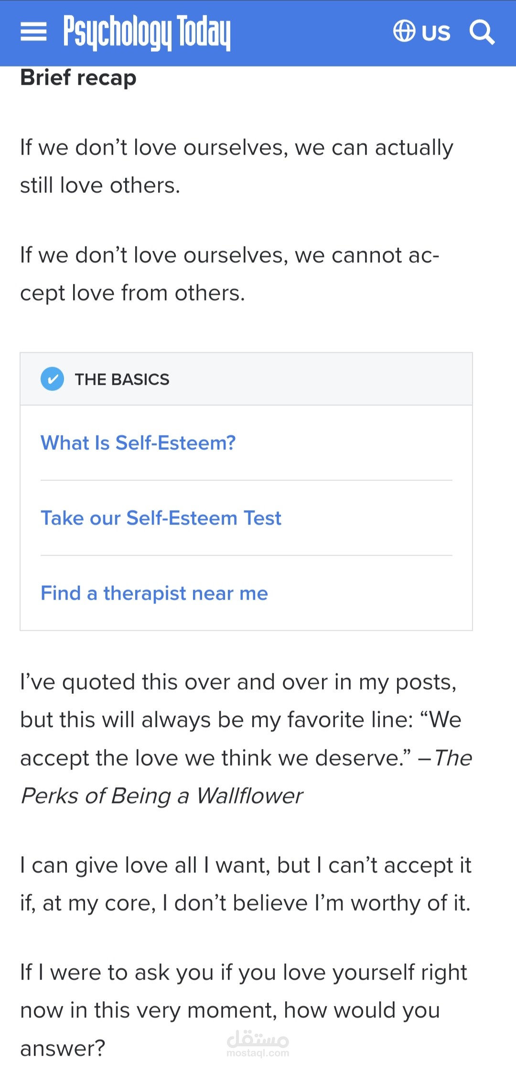516x1080 pixels.
Task: Open the hamburger navigation menu
Action: [x=33, y=32]
